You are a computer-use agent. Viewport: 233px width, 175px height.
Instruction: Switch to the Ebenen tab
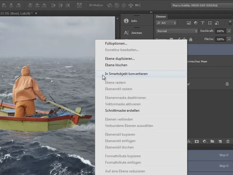tap(161, 17)
